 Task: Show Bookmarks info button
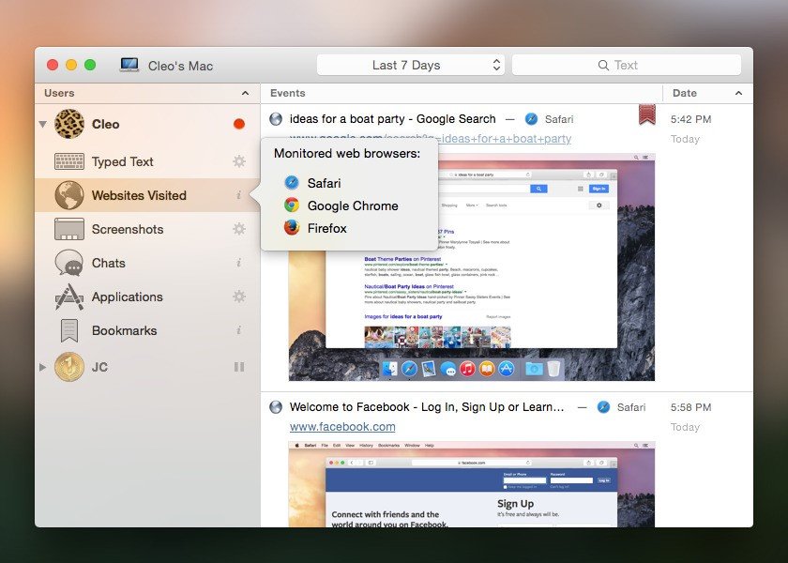click(239, 330)
